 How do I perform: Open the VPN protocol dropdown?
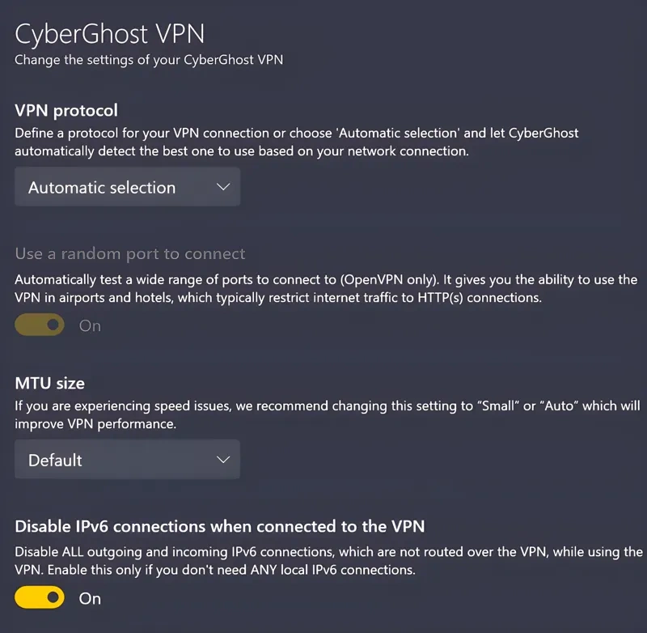[127, 187]
